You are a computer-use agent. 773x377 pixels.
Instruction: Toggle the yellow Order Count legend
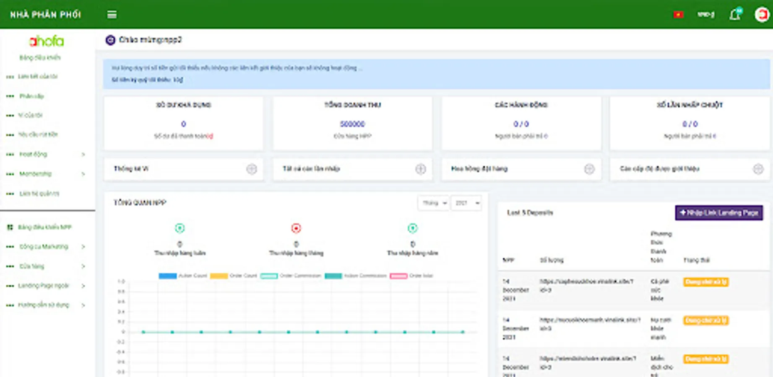click(x=234, y=276)
